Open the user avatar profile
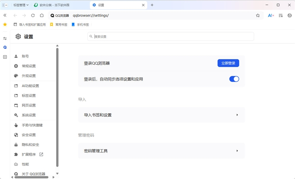This screenshot has width=295, height=179. (x=290, y=15)
